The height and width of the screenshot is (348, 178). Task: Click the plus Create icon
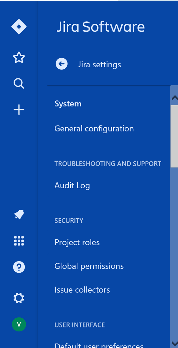click(19, 109)
